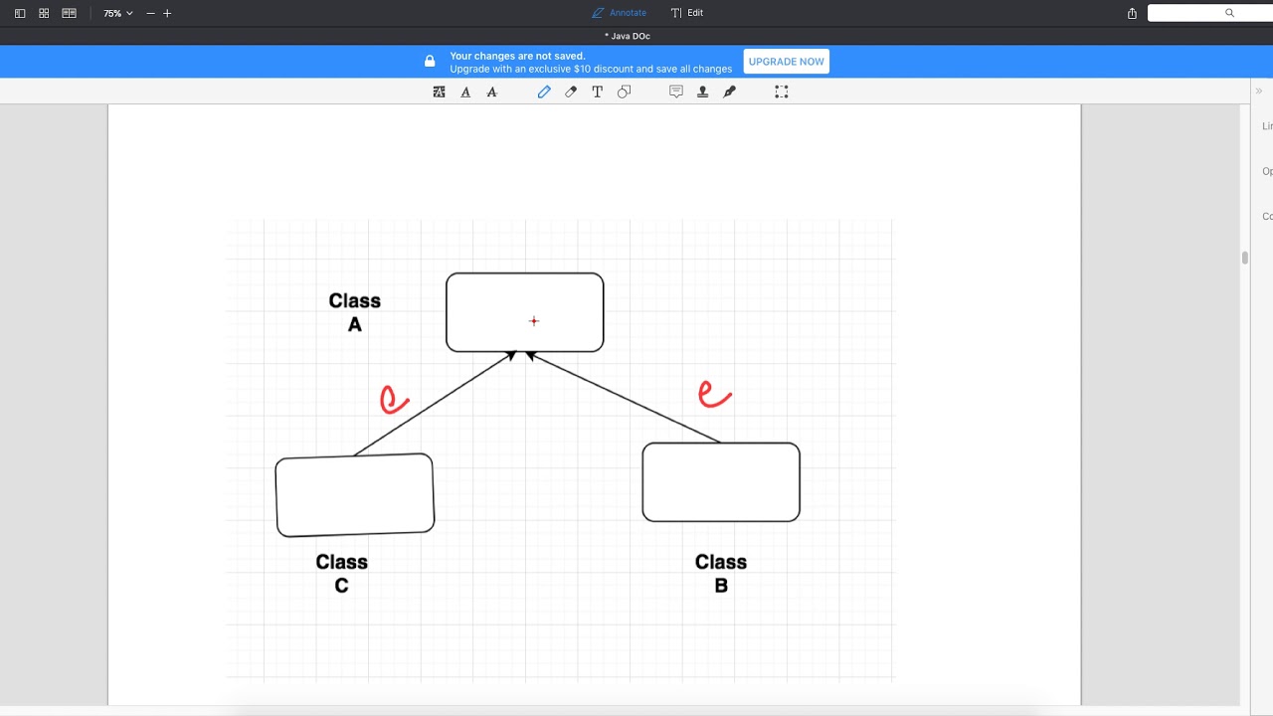Select the signature pen tool
The width and height of the screenshot is (1273, 716).
729,91
